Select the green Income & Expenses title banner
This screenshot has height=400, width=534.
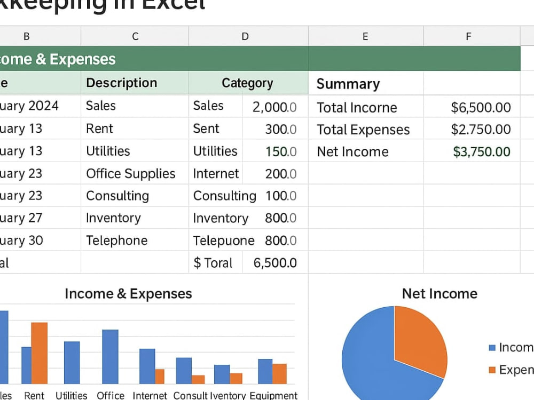[x=260, y=59]
